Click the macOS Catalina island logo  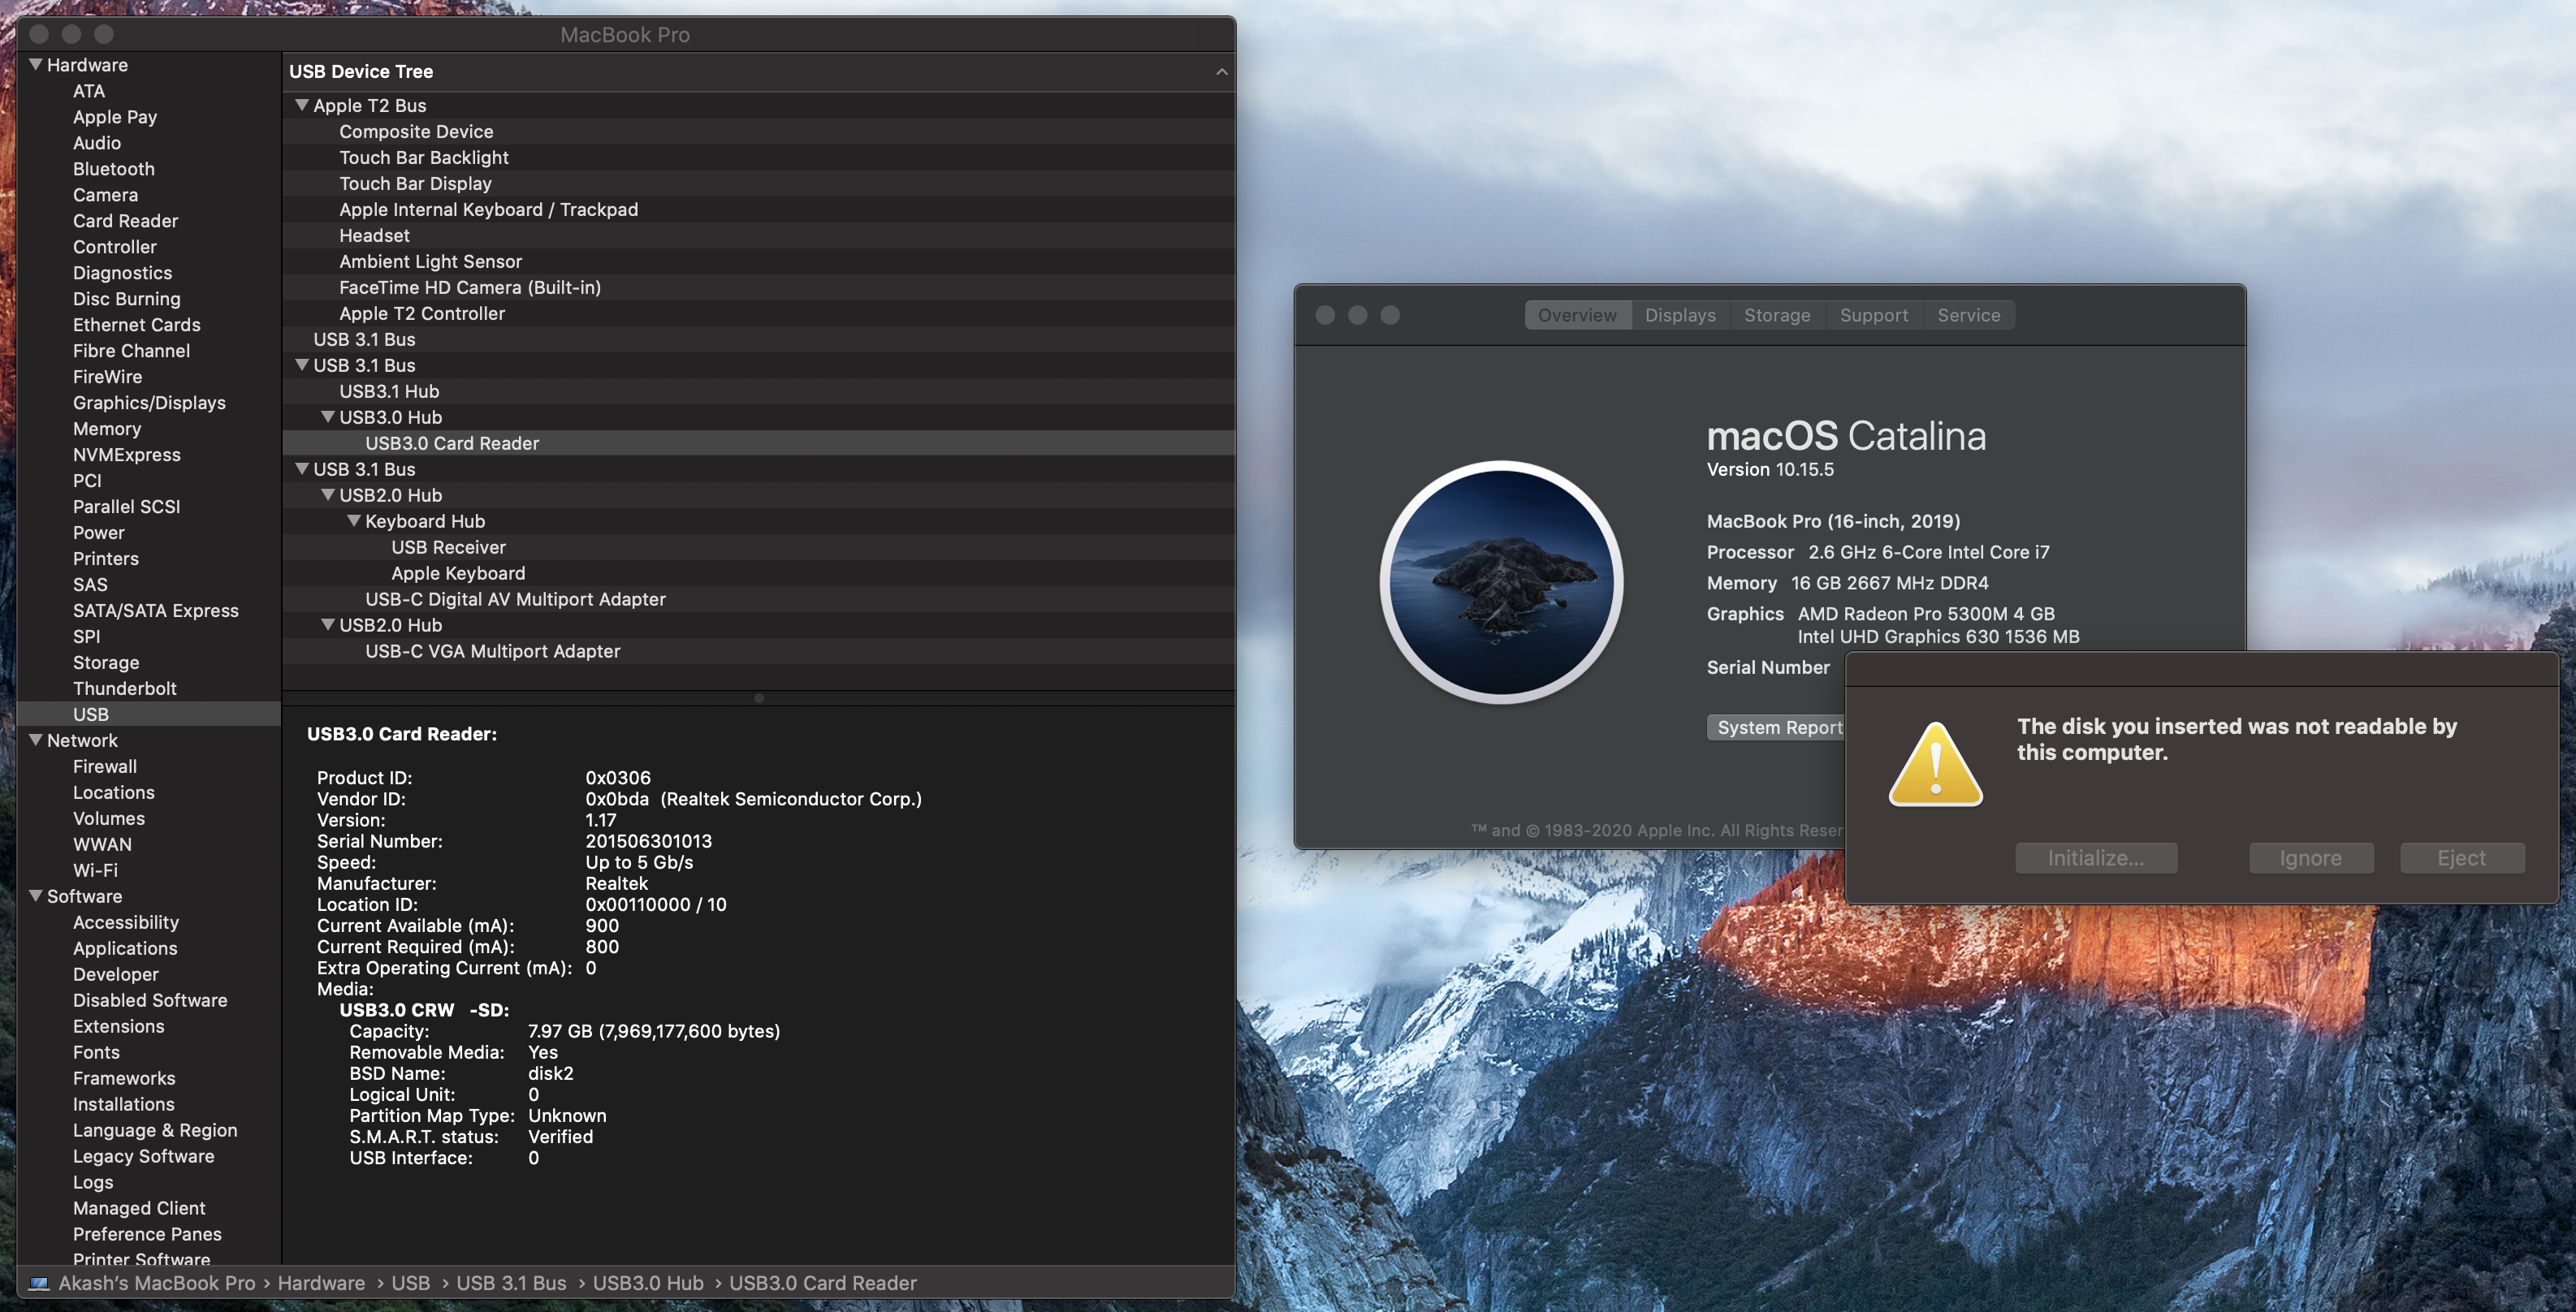pos(1501,581)
